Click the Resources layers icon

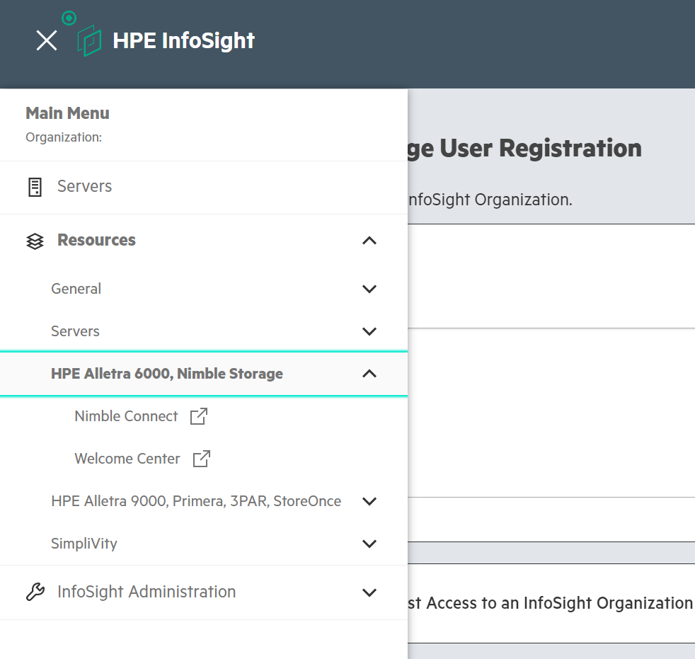point(35,241)
